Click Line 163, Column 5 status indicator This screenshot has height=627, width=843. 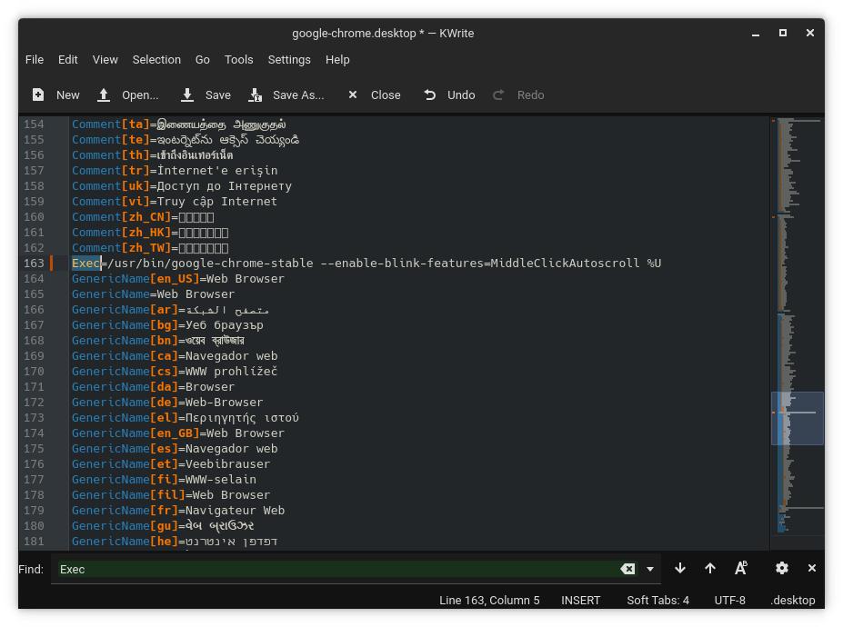[489, 600]
